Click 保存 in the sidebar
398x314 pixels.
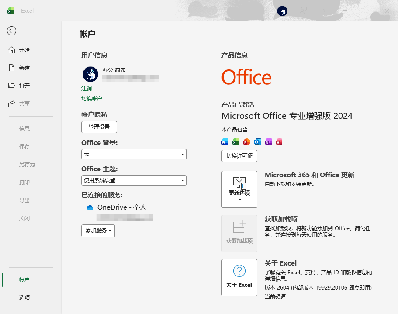(x=24, y=146)
